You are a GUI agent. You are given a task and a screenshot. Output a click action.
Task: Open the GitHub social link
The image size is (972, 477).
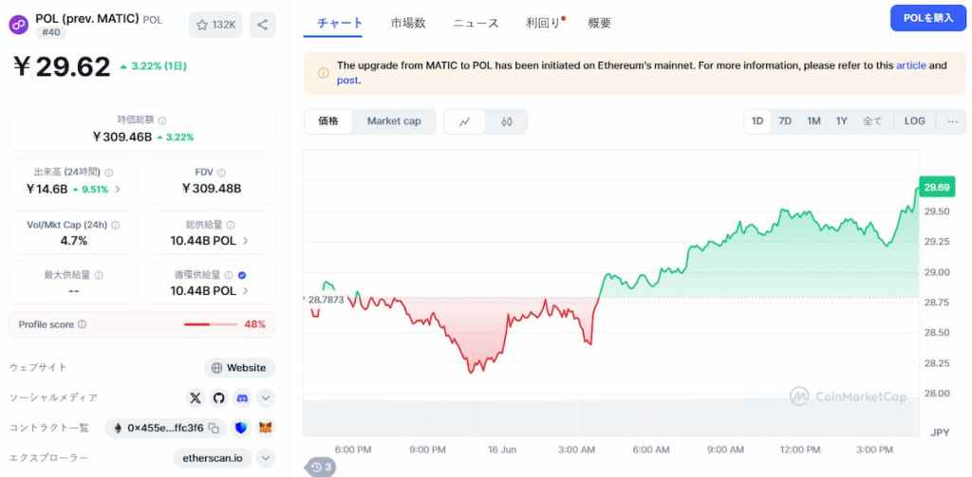(218, 397)
